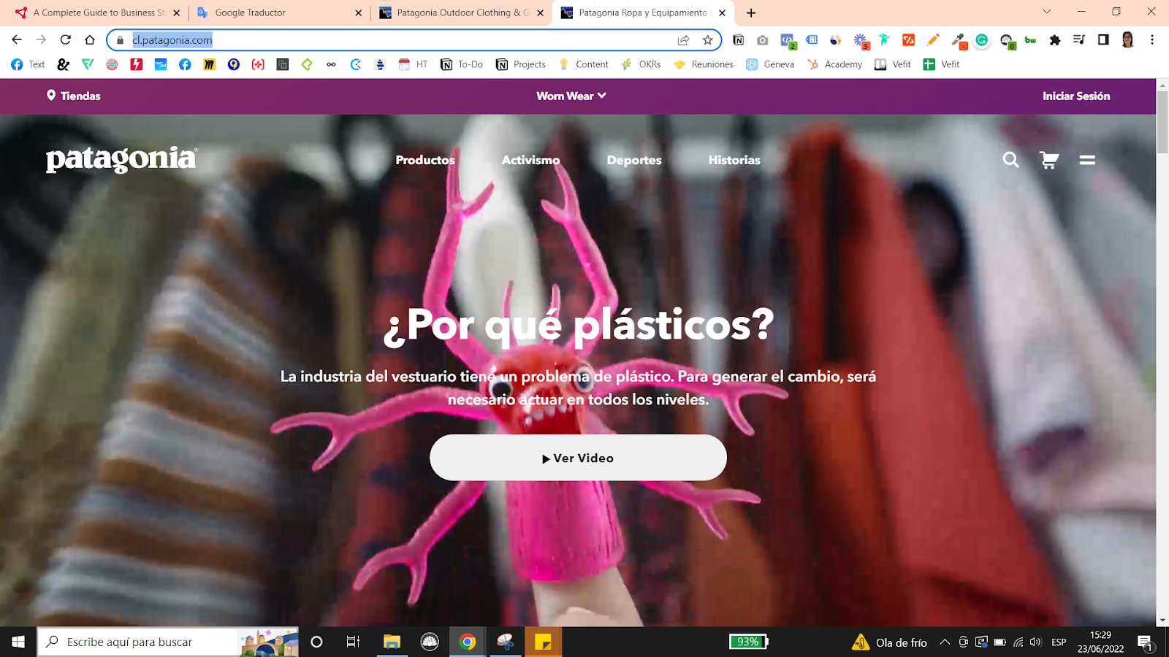Open Sticky Notes from the taskbar
The image size is (1169, 657).
543,642
